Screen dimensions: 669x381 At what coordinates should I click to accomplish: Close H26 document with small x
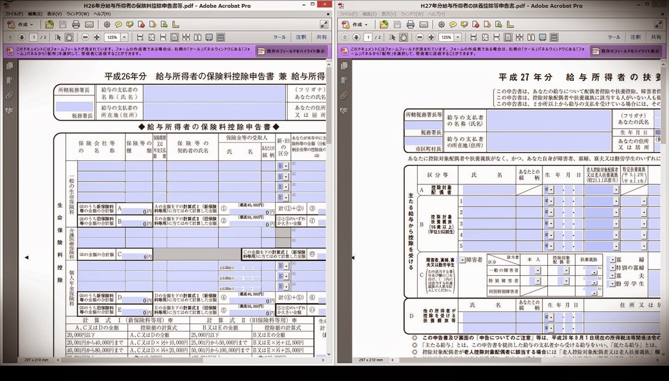pos(328,13)
